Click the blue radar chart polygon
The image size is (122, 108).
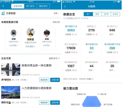(92, 101)
